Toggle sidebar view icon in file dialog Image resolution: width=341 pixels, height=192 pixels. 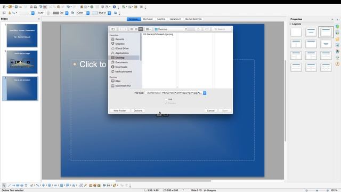(x=113, y=29)
